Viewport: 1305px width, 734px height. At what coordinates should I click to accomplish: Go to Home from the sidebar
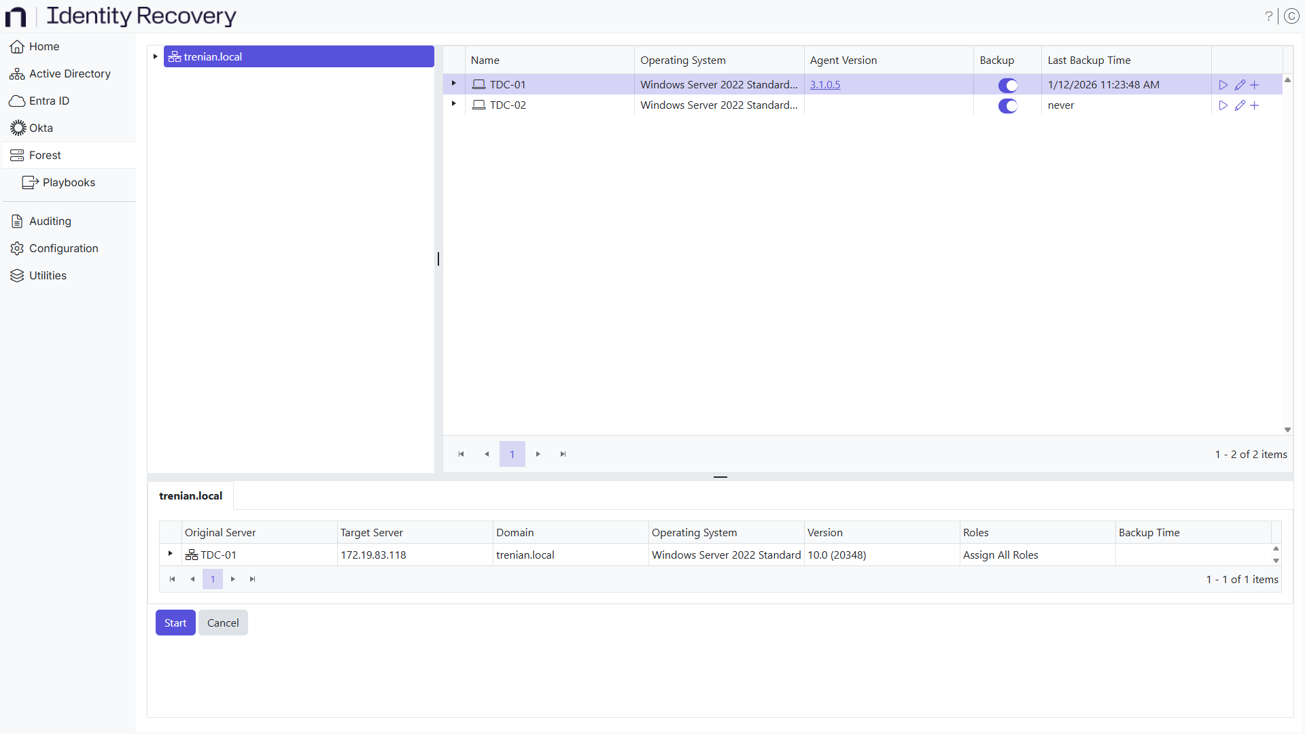coord(43,46)
